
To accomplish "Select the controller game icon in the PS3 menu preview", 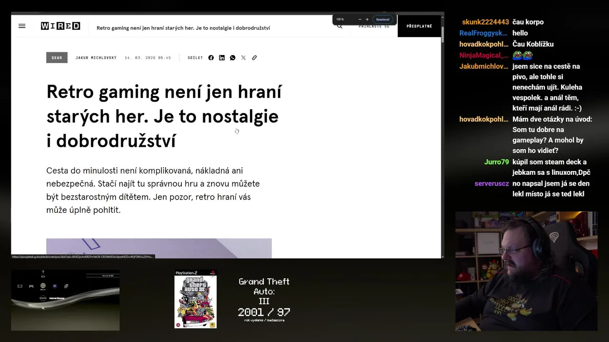I will point(31,286).
